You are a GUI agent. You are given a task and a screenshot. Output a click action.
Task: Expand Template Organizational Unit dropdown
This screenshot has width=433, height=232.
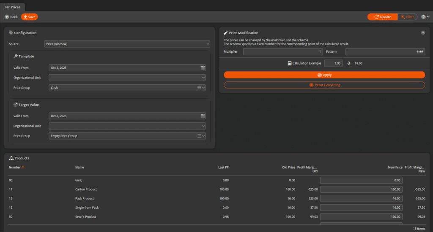(x=203, y=78)
